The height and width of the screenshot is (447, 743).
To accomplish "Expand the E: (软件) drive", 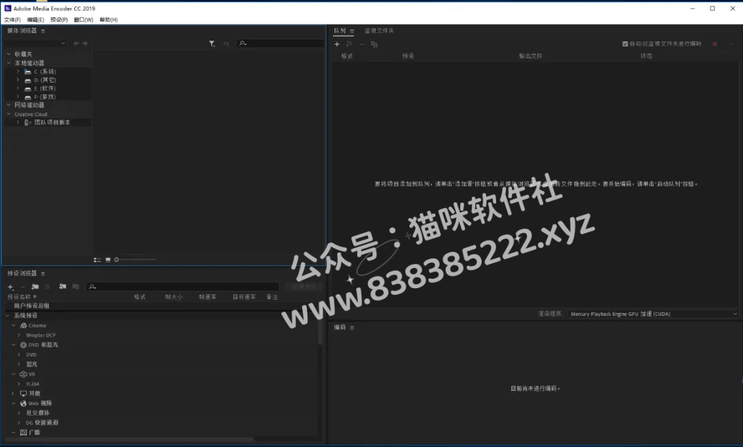I will pos(18,89).
